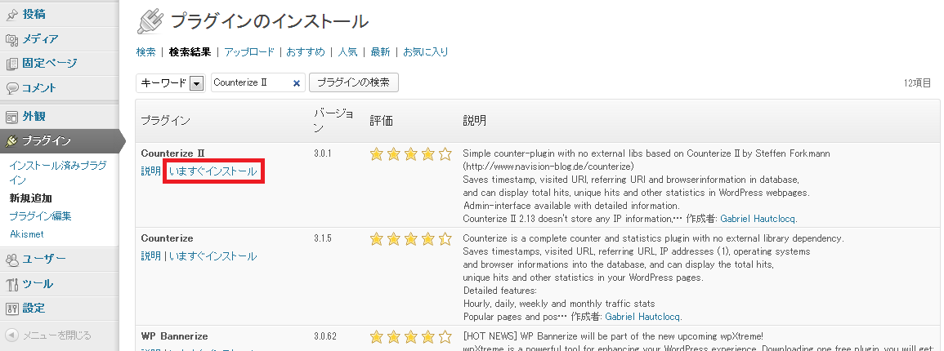
Task: Switch to the アップロード tab
Action: pyautogui.click(x=249, y=52)
